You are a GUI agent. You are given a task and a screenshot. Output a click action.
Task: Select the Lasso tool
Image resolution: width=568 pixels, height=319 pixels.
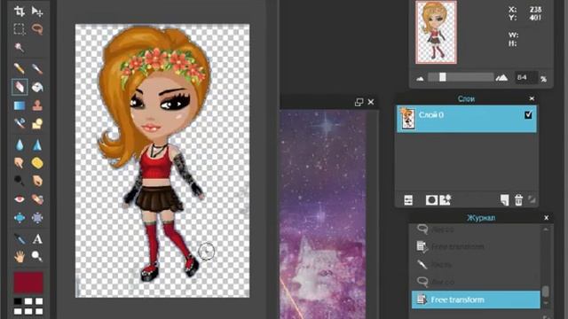[37, 29]
